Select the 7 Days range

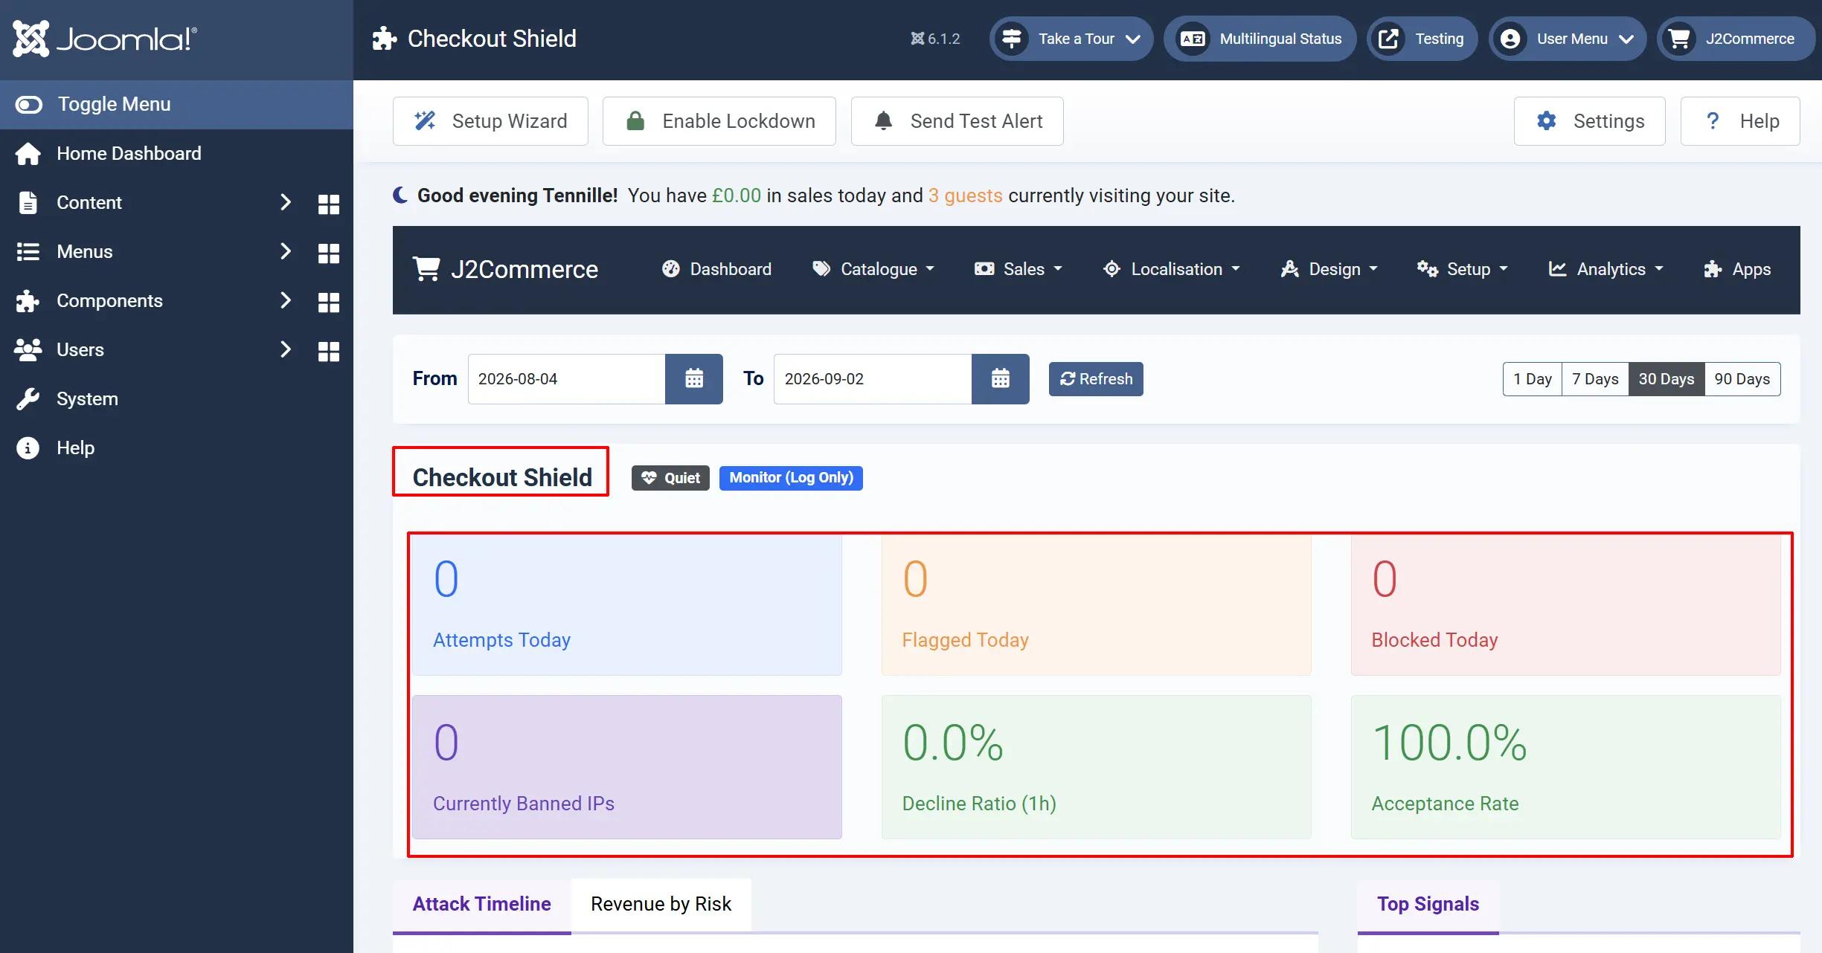pos(1595,379)
